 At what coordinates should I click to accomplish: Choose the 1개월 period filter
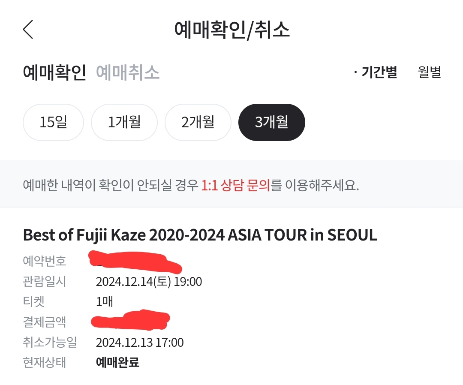(x=124, y=122)
